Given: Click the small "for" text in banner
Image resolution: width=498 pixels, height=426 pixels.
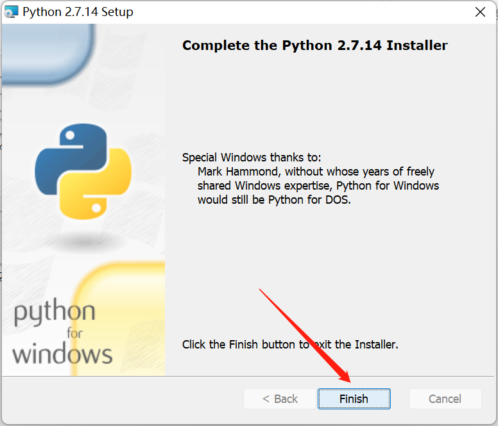Looking at the screenshot, I should 74,334.
